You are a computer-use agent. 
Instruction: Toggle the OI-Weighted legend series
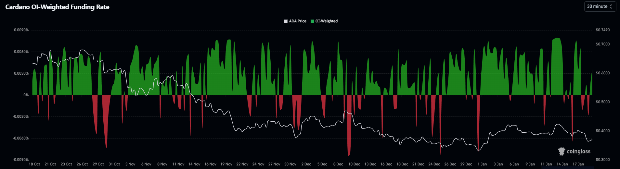tap(324, 21)
